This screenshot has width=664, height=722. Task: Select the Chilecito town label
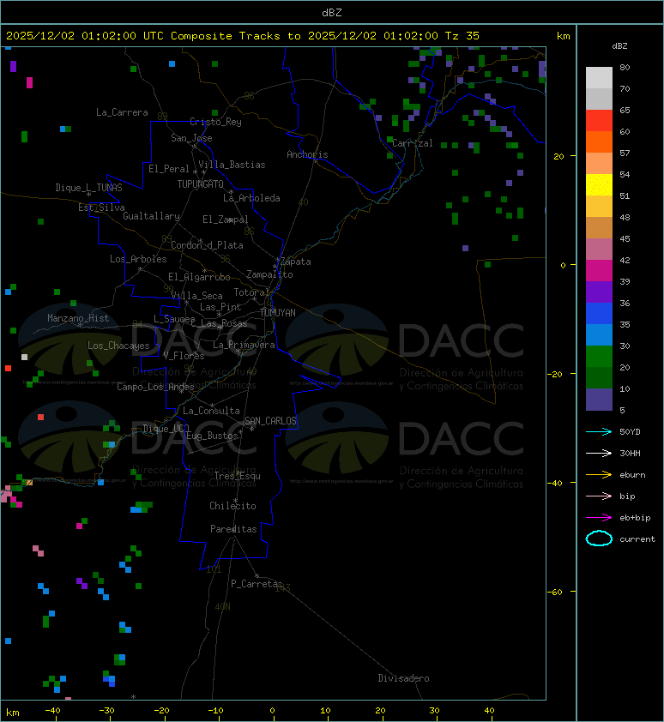point(232,506)
